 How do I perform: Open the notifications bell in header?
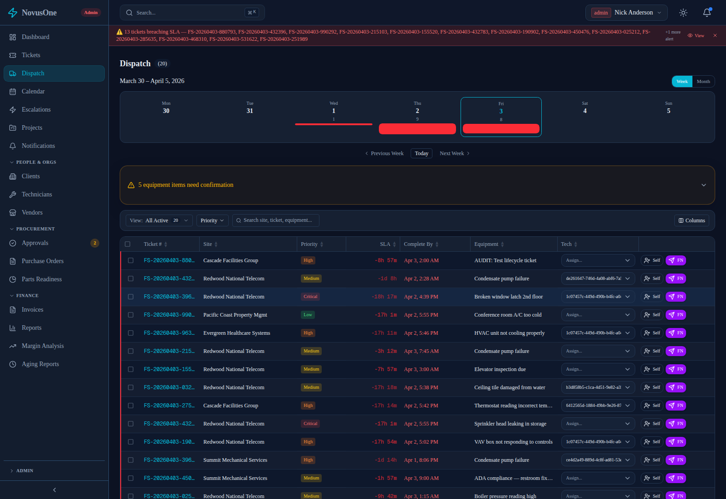click(707, 13)
